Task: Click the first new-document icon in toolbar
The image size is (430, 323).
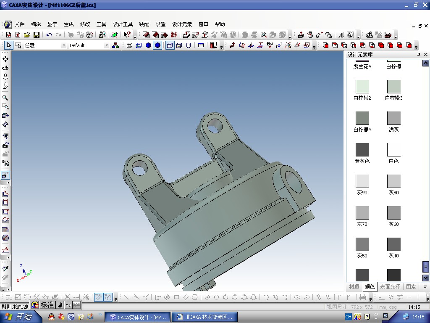Action: click(x=8, y=35)
